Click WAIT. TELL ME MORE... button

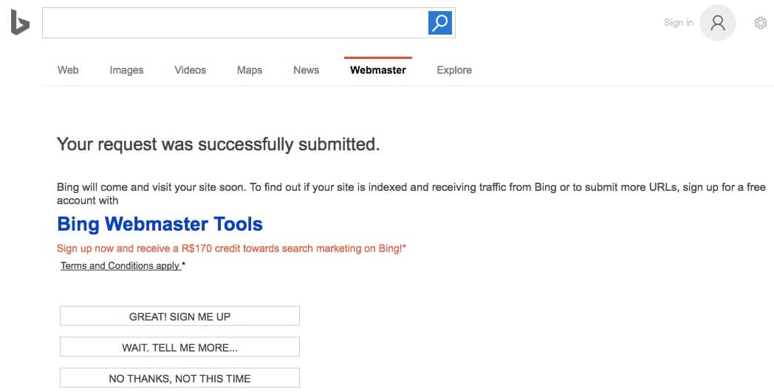[x=179, y=347]
